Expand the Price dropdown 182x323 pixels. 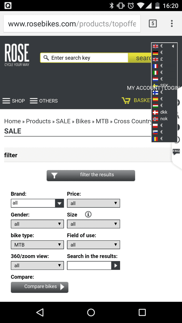pyautogui.click(x=93, y=203)
